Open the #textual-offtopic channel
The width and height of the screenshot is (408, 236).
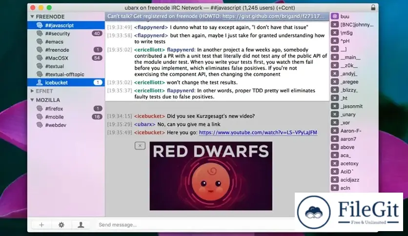tap(66, 74)
